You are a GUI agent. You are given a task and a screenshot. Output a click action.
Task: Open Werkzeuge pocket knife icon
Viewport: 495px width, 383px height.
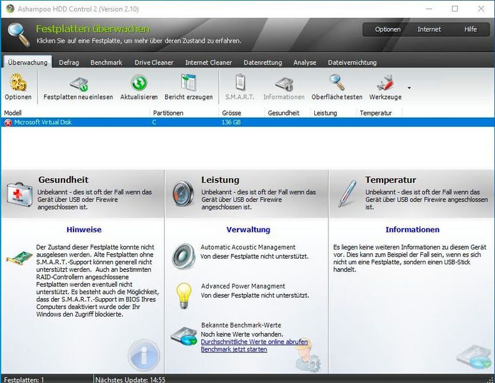pyautogui.click(x=385, y=84)
